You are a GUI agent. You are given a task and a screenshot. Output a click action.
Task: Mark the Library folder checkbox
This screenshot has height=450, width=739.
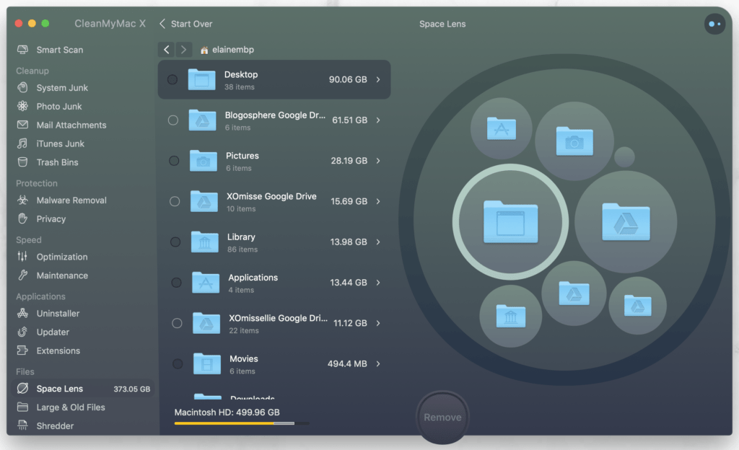(x=175, y=242)
